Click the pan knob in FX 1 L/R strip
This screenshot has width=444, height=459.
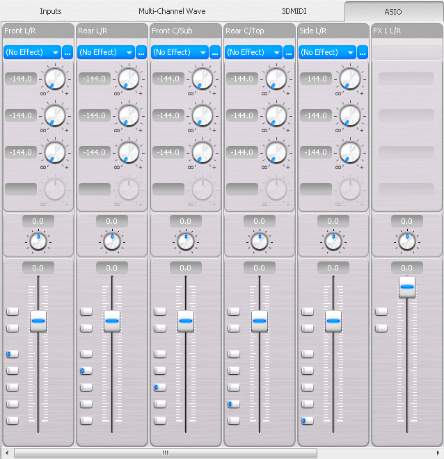[x=406, y=241]
